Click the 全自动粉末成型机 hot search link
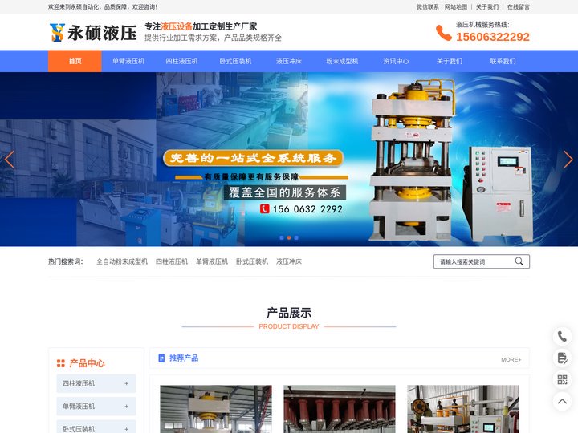 point(122,261)
